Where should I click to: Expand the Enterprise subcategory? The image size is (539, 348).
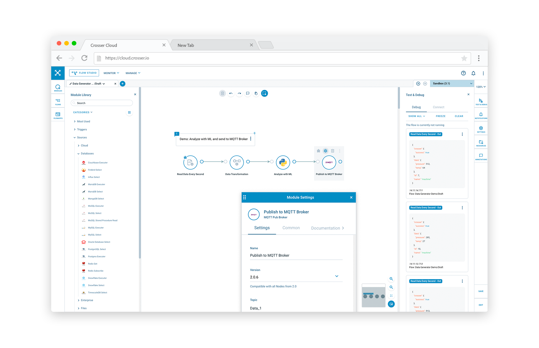(x=85, y=300)
